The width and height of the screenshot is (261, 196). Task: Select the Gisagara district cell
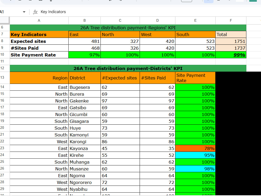[x=85, y=121]
